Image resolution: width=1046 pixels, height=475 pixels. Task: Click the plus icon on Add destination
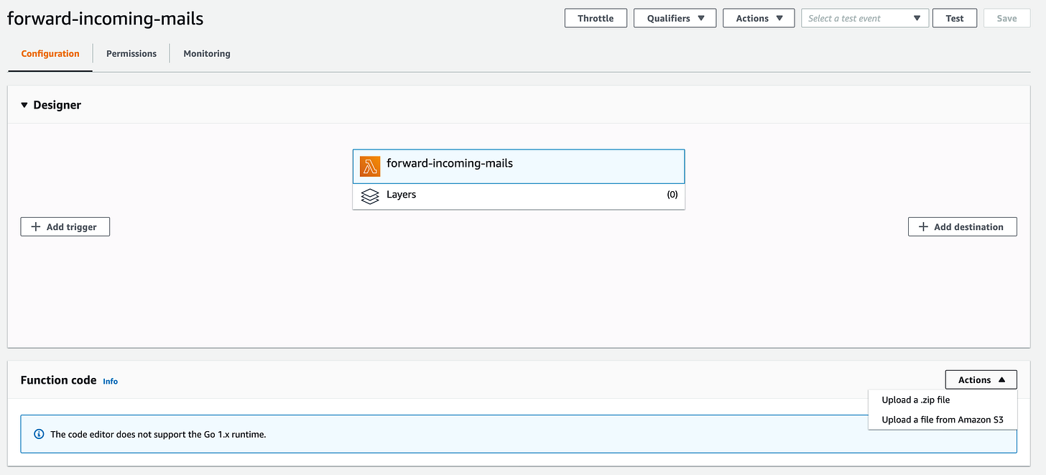tap(923, 227)
